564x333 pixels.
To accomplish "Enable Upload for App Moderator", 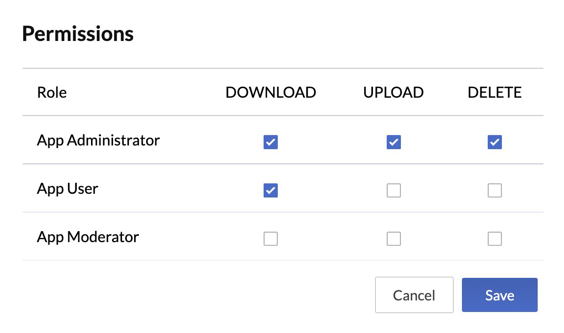I will (x=394, y=238).
